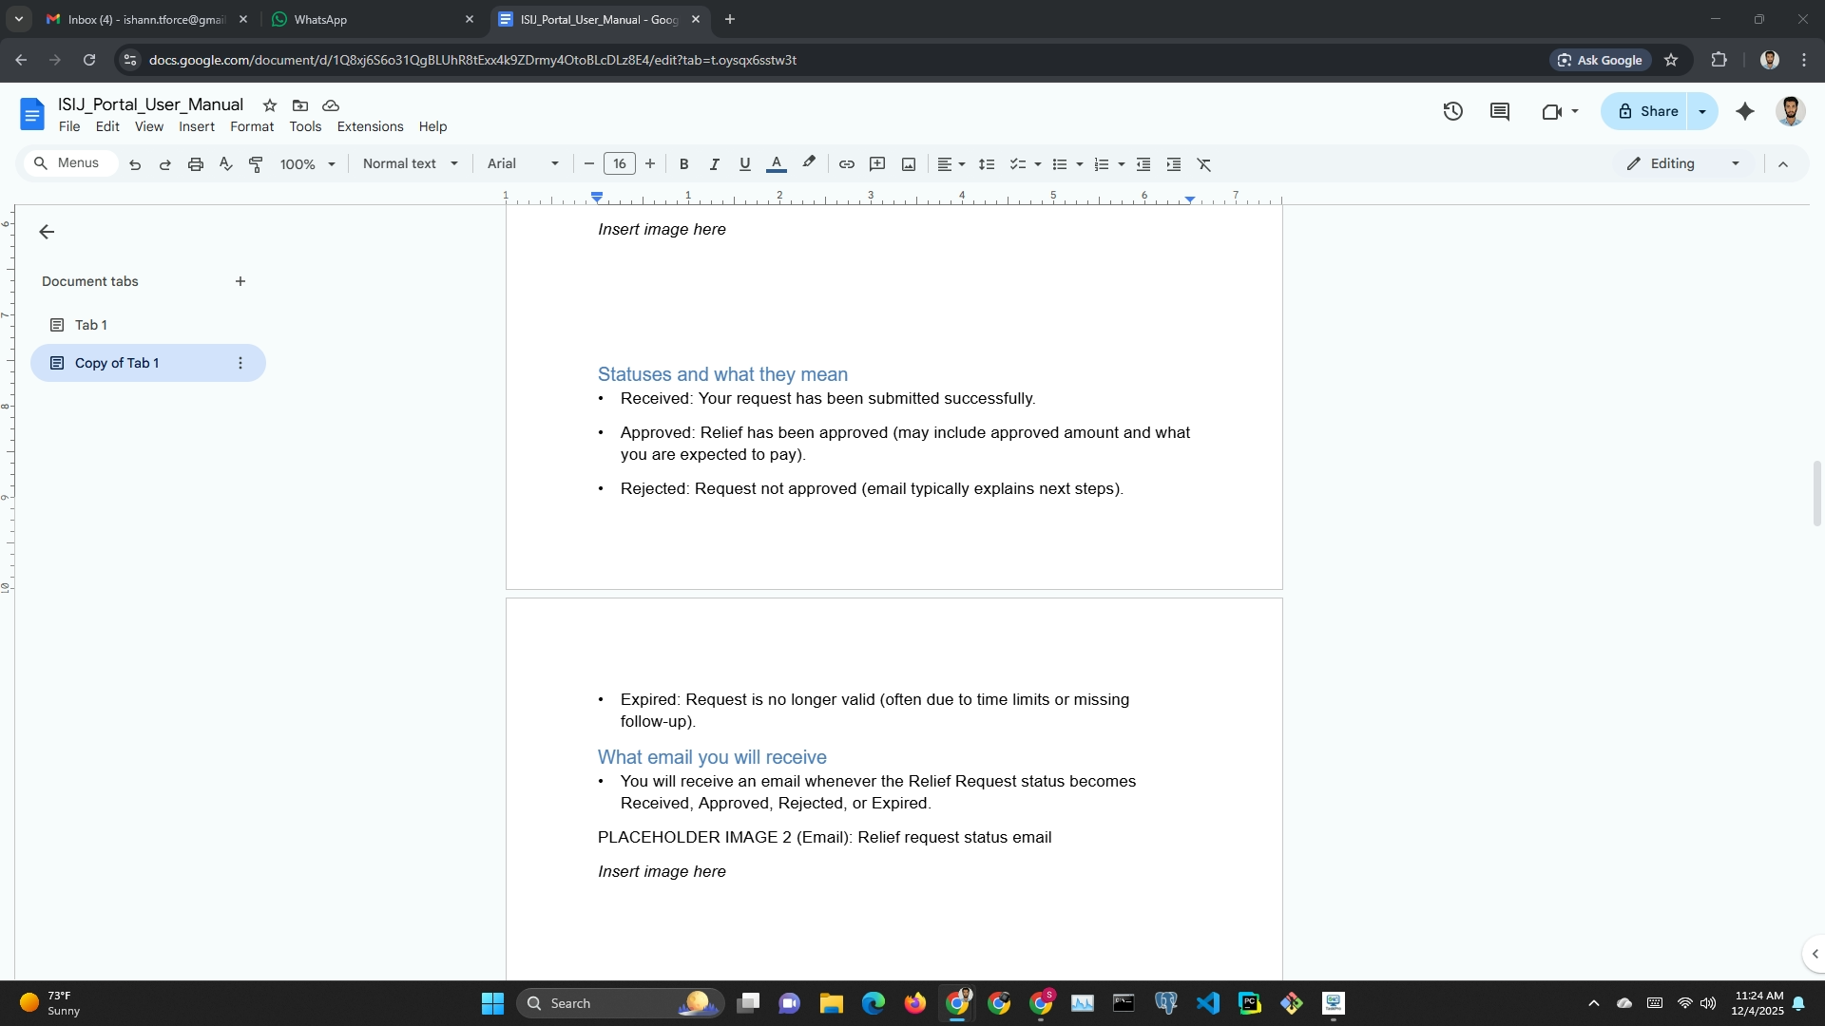
Task: Switch to Tab 1 document tab
Action: point(91,325)
